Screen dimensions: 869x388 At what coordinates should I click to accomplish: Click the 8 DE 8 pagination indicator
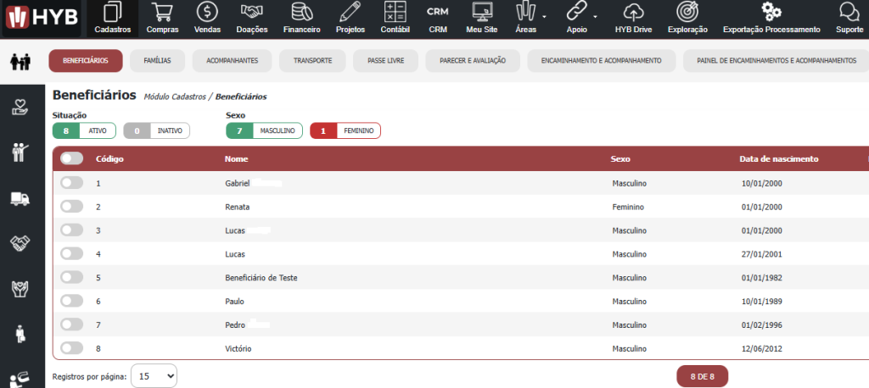pyautogui.click(x=701, y=375)
